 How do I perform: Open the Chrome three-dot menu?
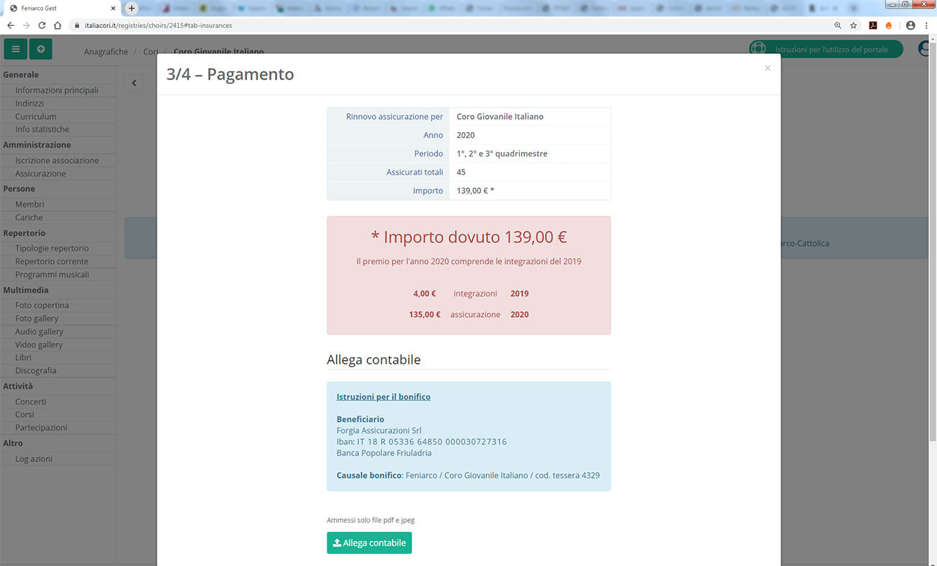pyautogui.click(x=927, y=25)
